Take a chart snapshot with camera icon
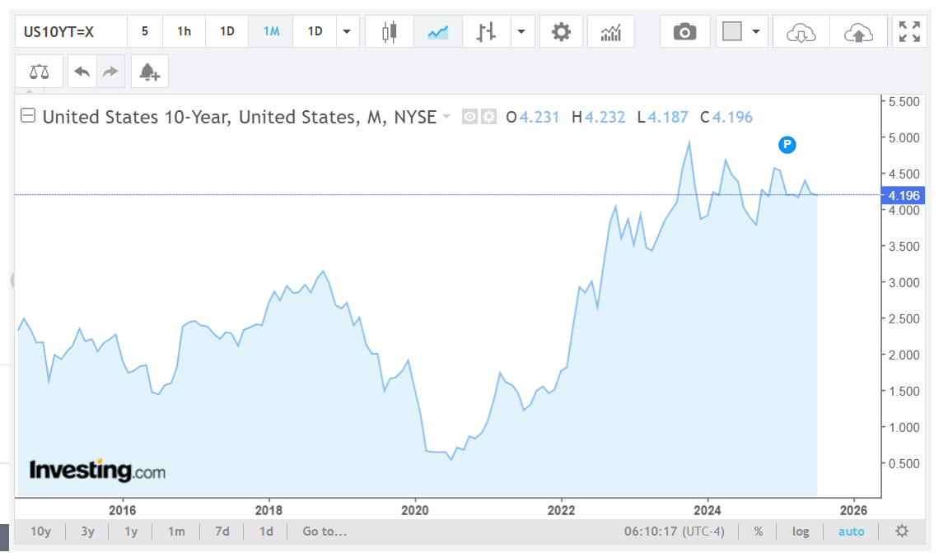 point(684,32)
